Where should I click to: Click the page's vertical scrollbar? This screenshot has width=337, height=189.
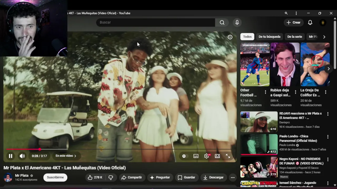335,44
